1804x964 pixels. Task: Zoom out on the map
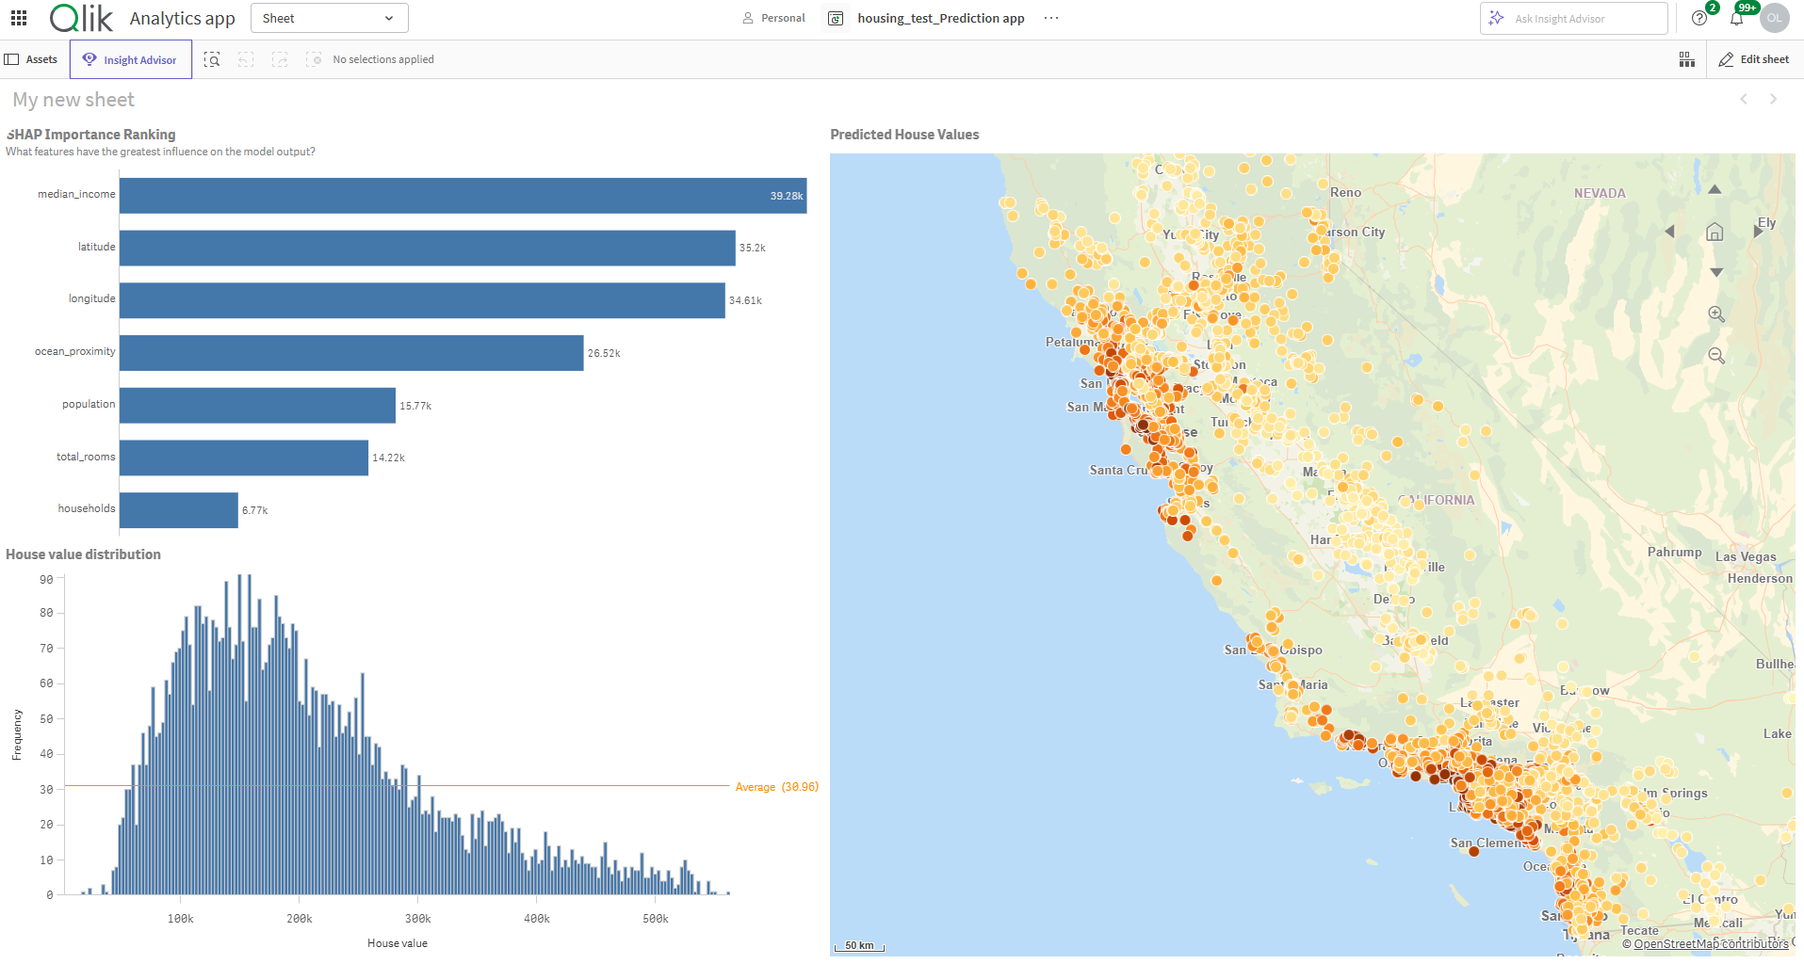1716,356
